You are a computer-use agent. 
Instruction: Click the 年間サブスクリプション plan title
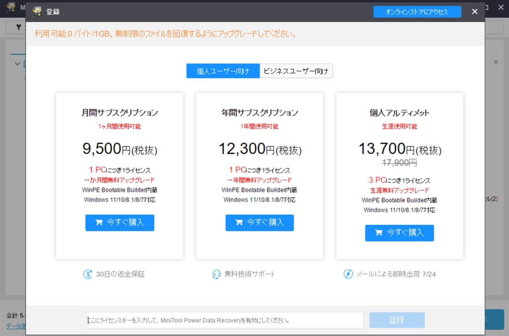point(260,113)
